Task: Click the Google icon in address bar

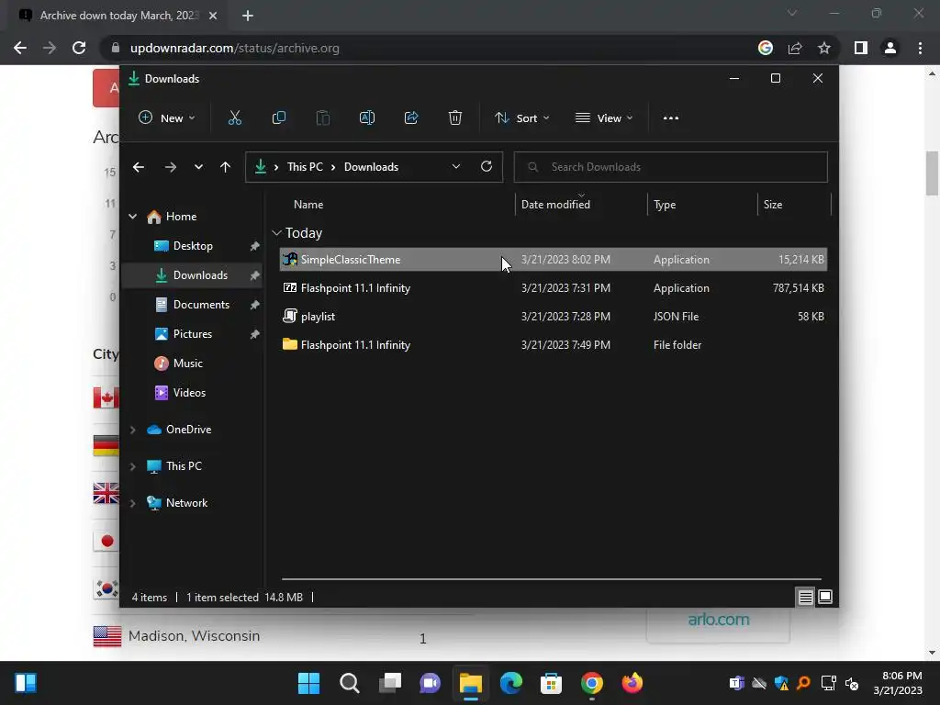Action: pyautogui.click(x=766, y=48)
